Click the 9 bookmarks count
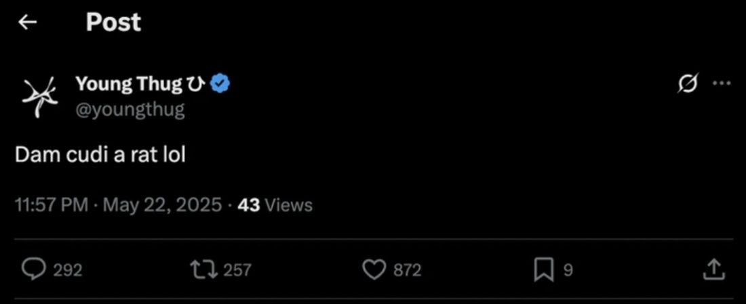 (568, 270)
